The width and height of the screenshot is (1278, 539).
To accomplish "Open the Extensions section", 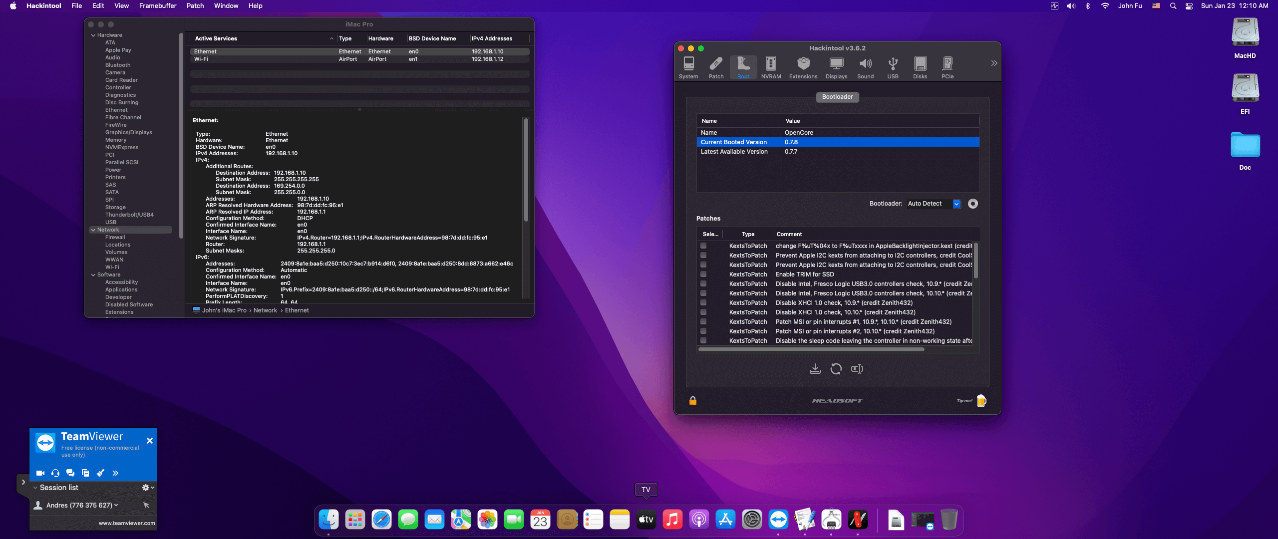I will [x=803, y=67].
